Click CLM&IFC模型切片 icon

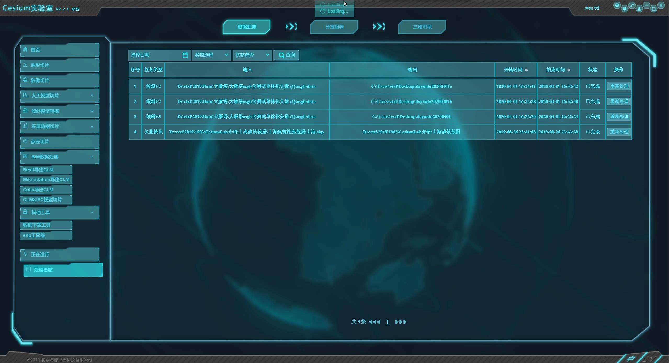point(45,200)
